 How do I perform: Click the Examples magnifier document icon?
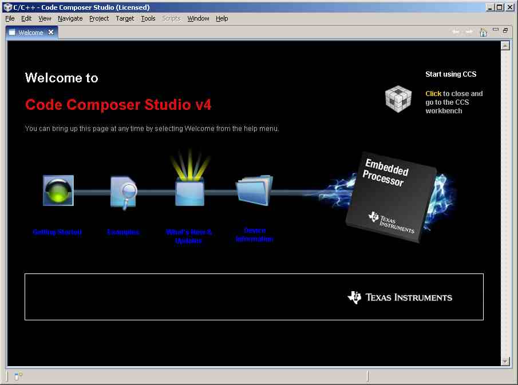(x=124, y=192)
